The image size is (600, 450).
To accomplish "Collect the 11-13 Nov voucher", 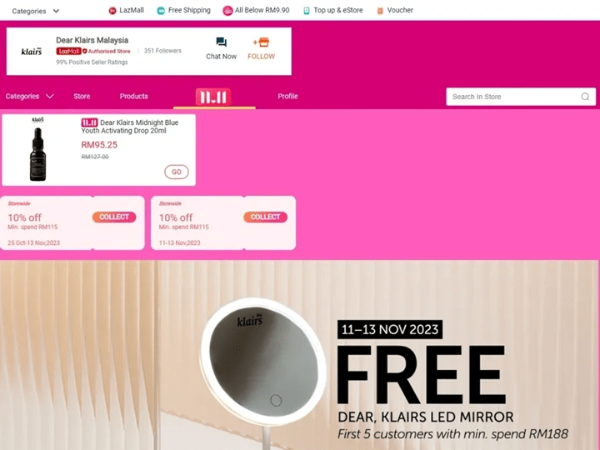I will (x=265, y=217).
